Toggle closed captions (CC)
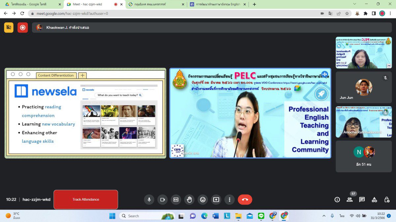396x222 pixels. click(176, 199)
